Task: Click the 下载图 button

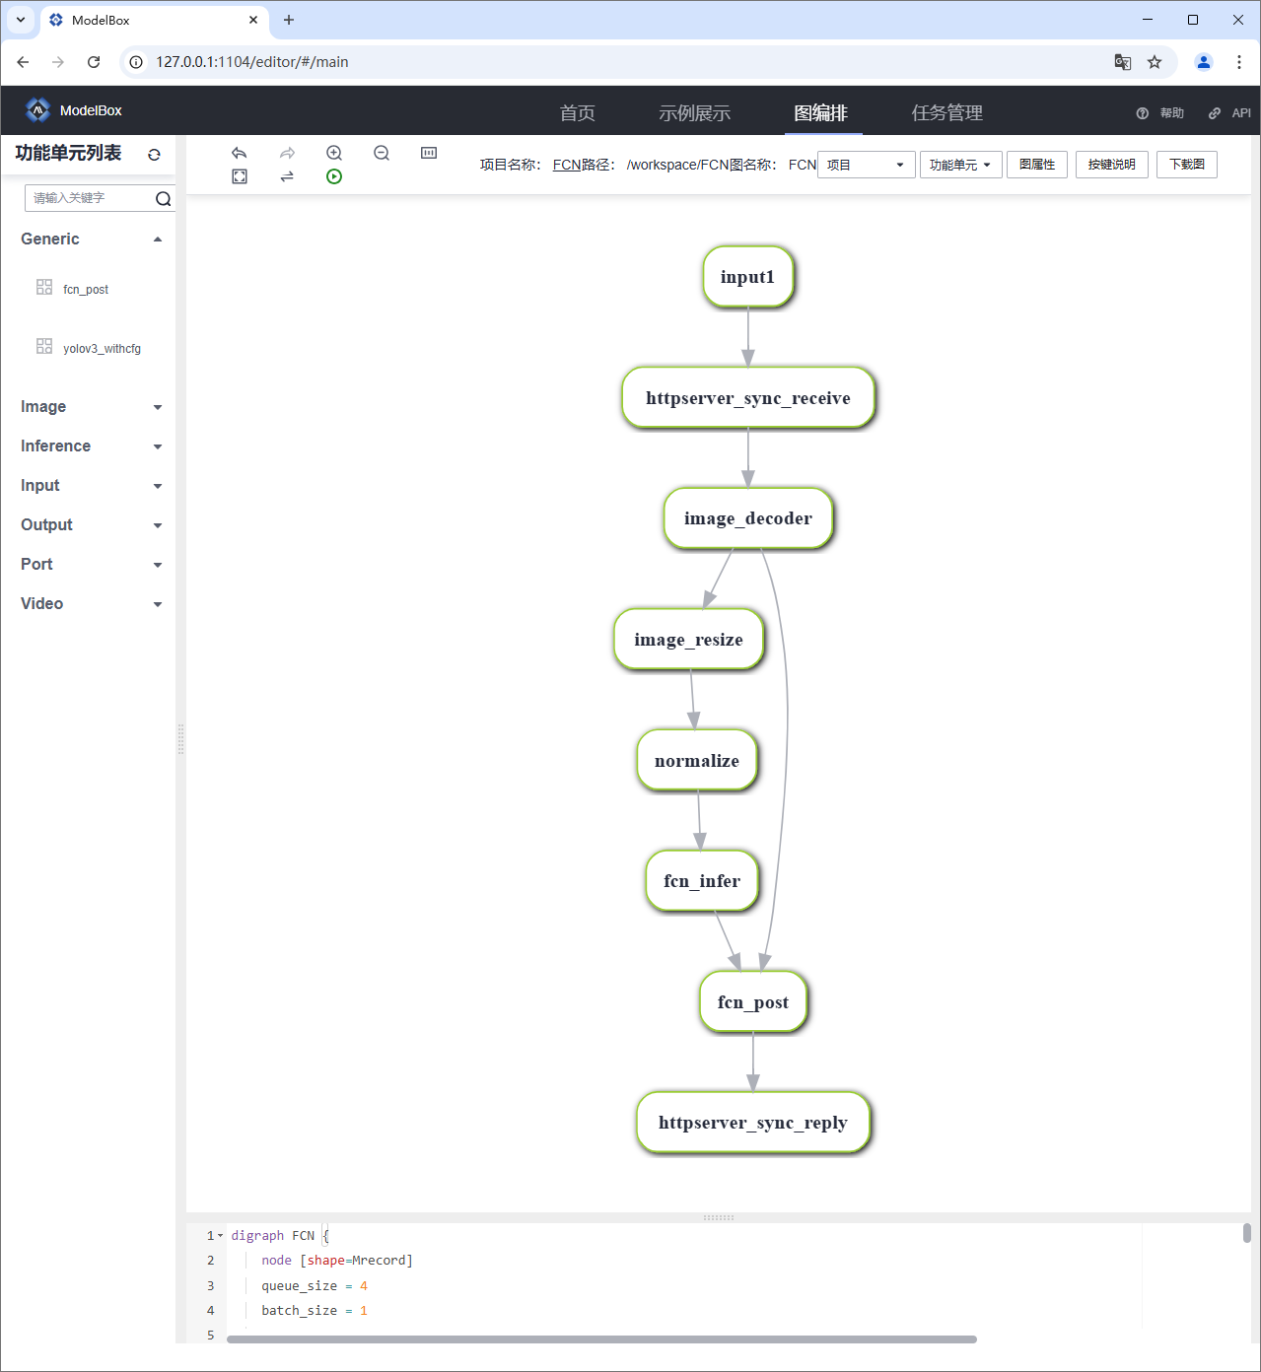Action: (x=1186, y=165)
